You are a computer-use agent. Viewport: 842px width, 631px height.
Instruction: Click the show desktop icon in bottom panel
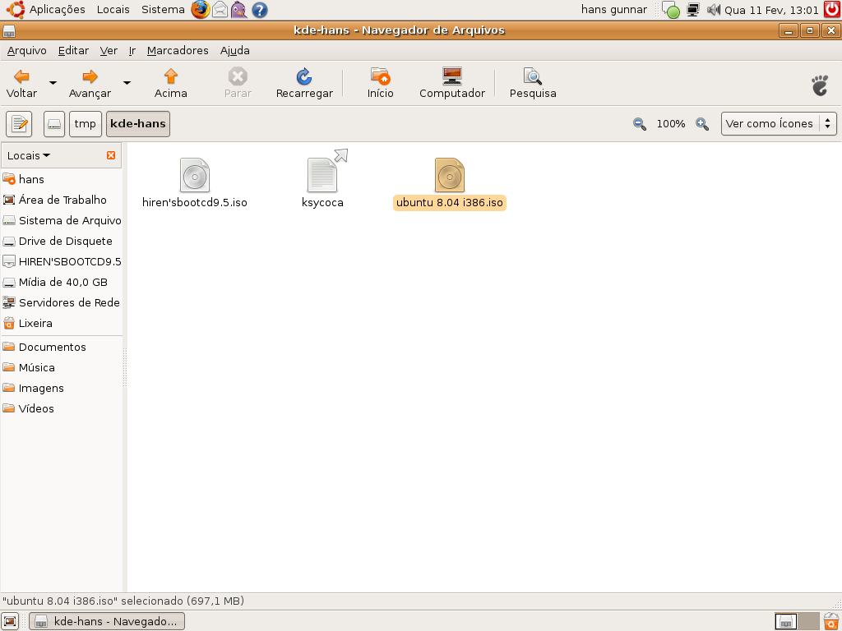10,621
